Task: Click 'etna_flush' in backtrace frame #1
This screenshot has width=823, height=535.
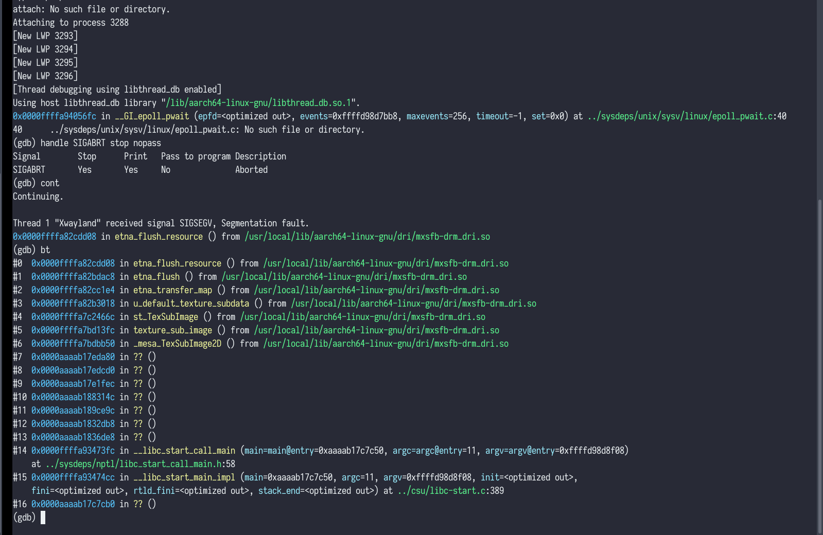Action: pyautogui.click(x=156, y=277)
